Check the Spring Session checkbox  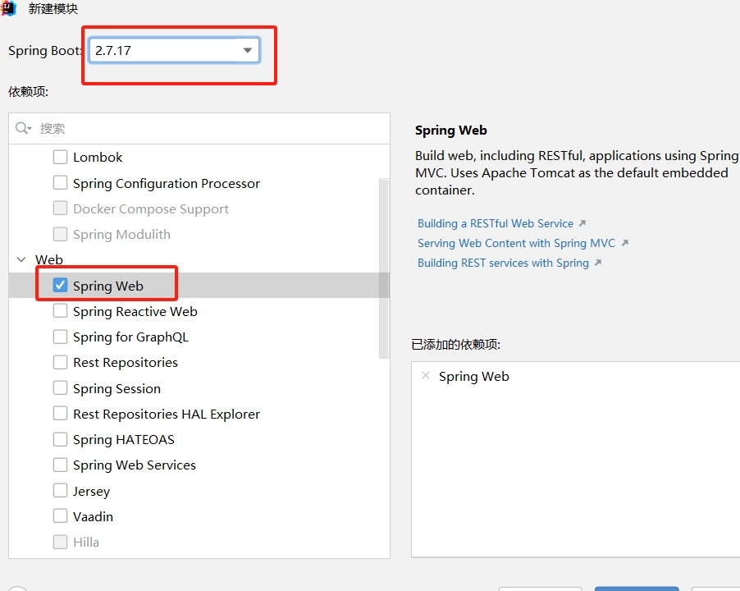60,387
